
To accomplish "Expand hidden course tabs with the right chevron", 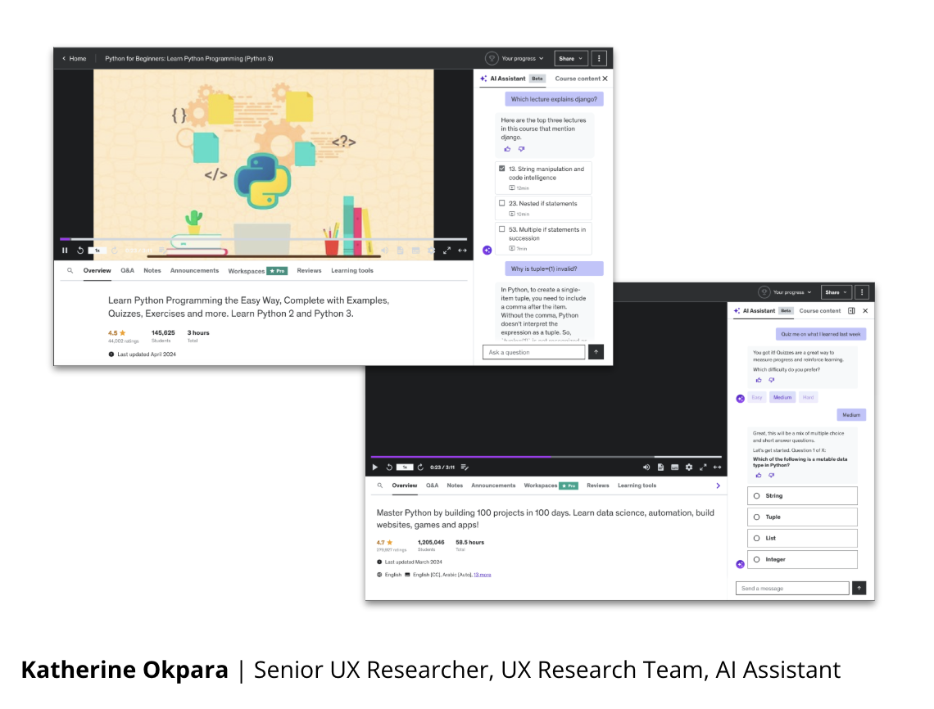I will 718,485.
